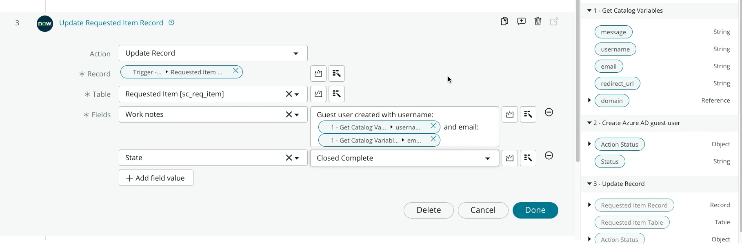Click the Update Requested Item Record title
The width and height of the screenshot is (742, 250).
click(111, 23)
